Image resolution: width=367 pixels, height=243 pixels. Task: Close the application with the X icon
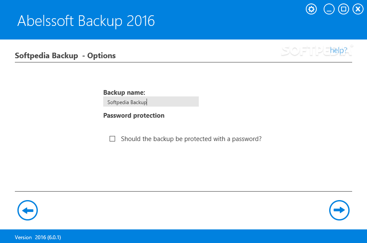click(x=358, y=9)
